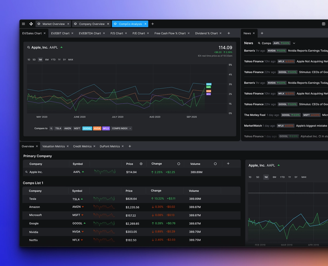This screenshot has width=328, height=266.
Task: Toggle the orange NVDA comparison chip
Action: point(97,129)
